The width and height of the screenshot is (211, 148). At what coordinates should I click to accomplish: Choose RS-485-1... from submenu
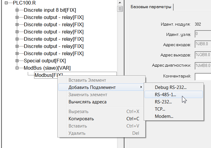(x=165, y=94)
